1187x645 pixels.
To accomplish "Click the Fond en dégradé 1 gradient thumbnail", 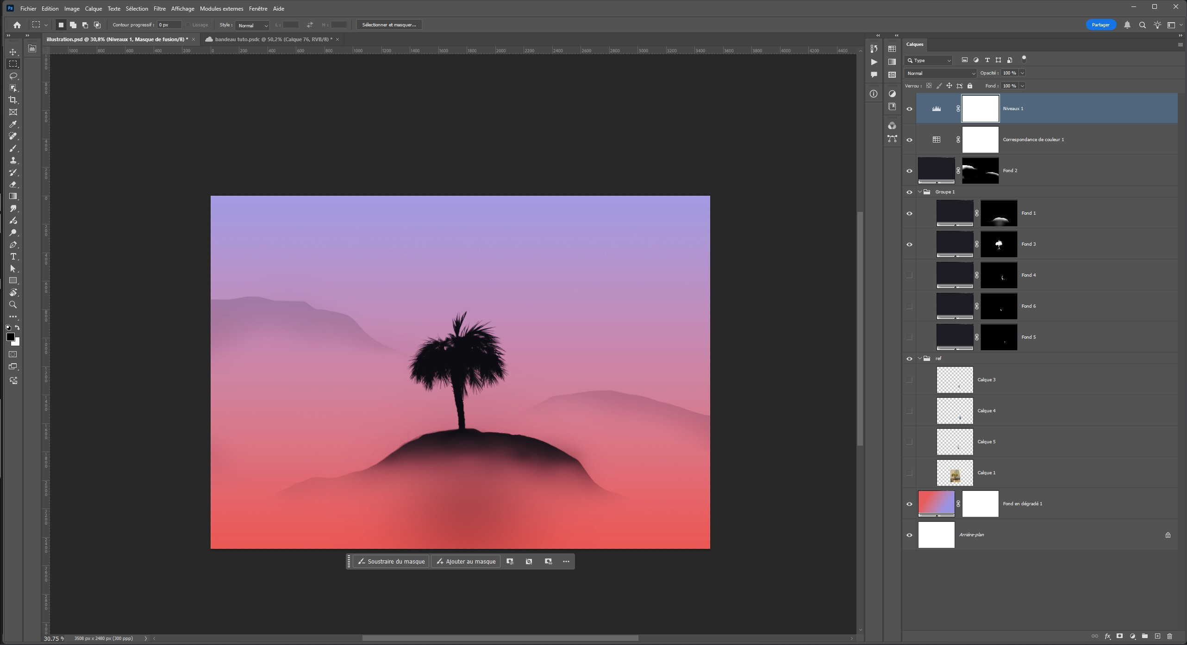I will point(936,503).
